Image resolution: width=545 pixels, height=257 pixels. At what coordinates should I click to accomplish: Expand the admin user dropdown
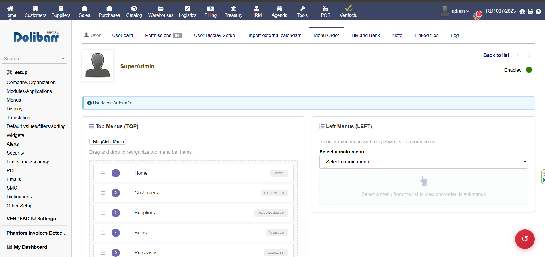click(460, 11)
